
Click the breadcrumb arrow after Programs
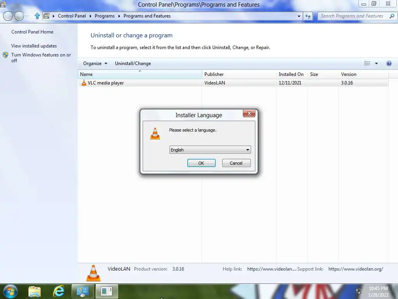119,16
